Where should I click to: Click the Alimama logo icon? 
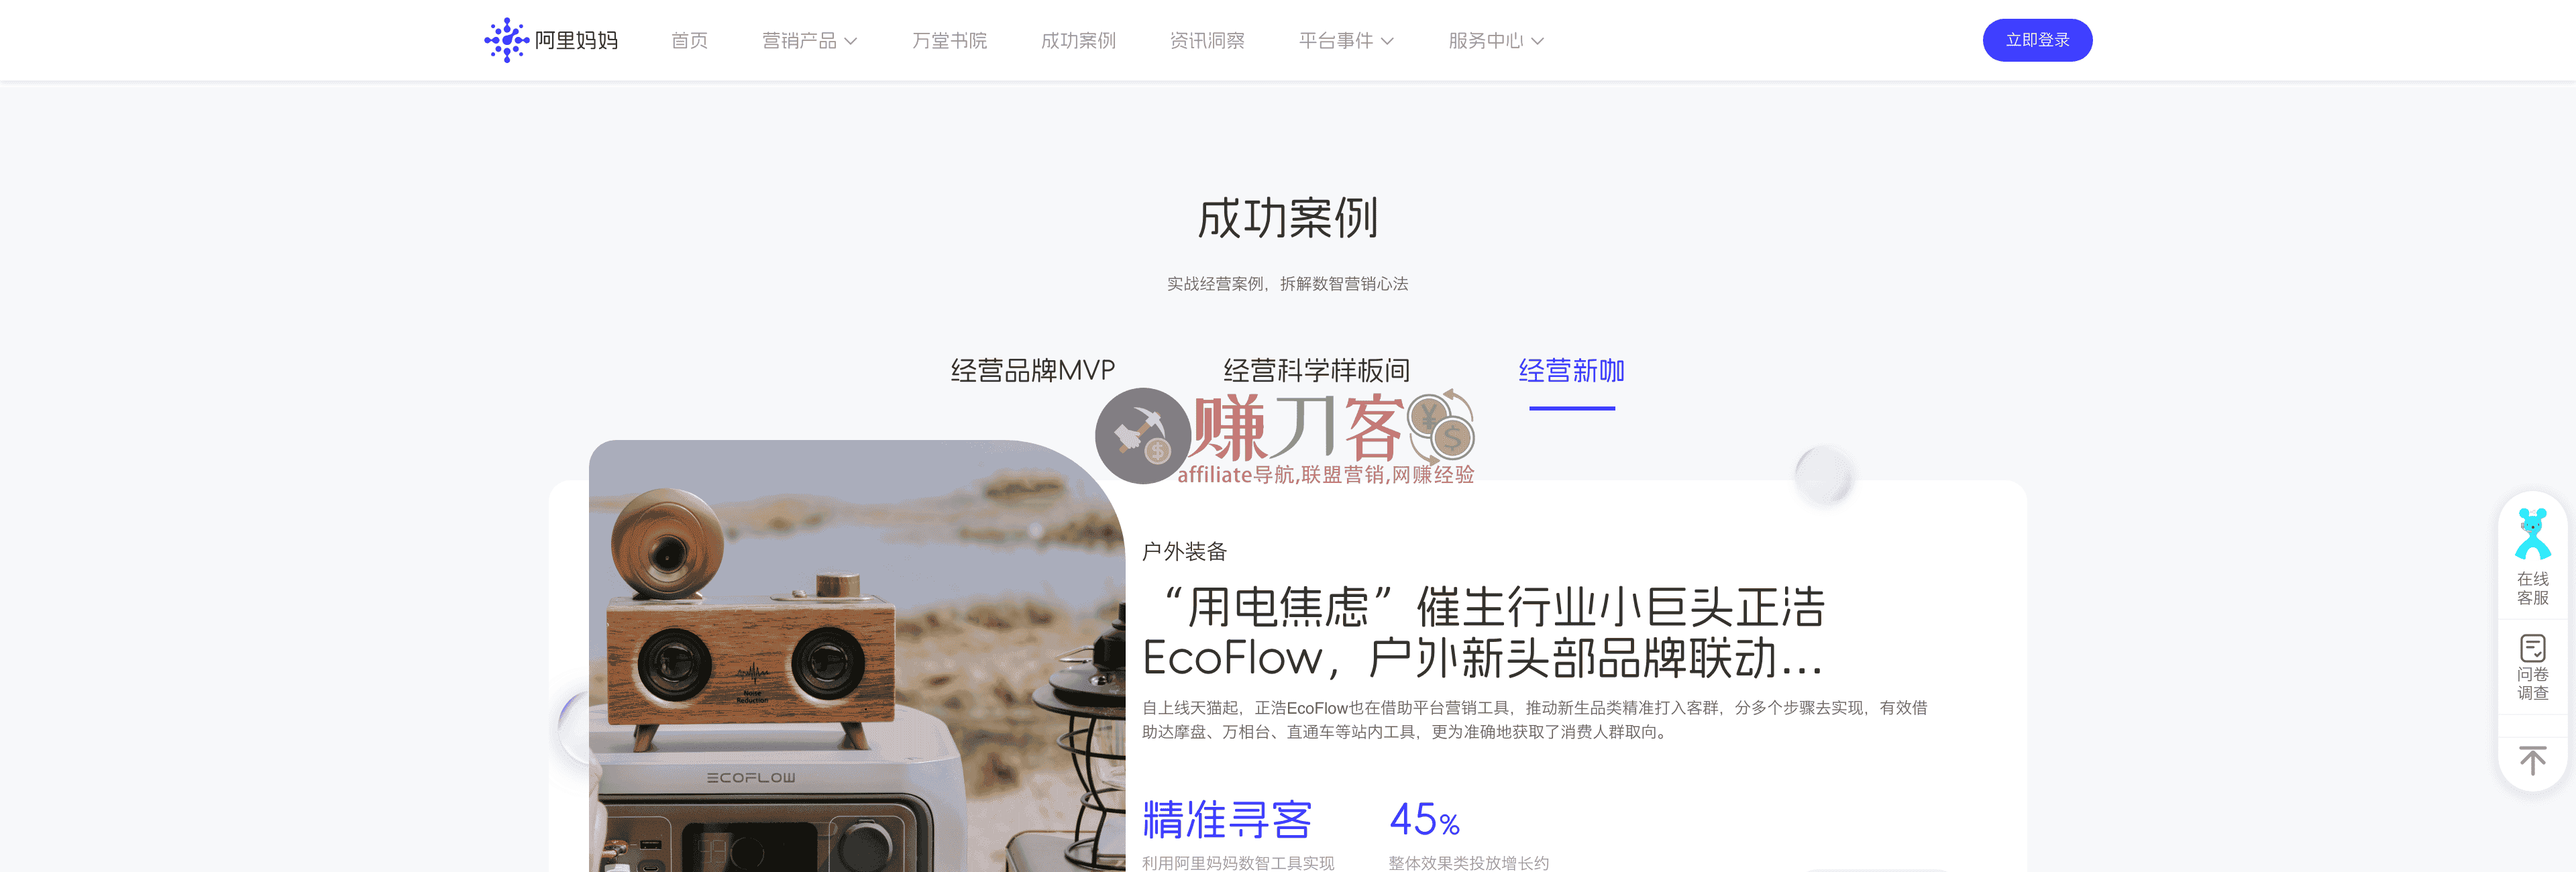[506, 40]
